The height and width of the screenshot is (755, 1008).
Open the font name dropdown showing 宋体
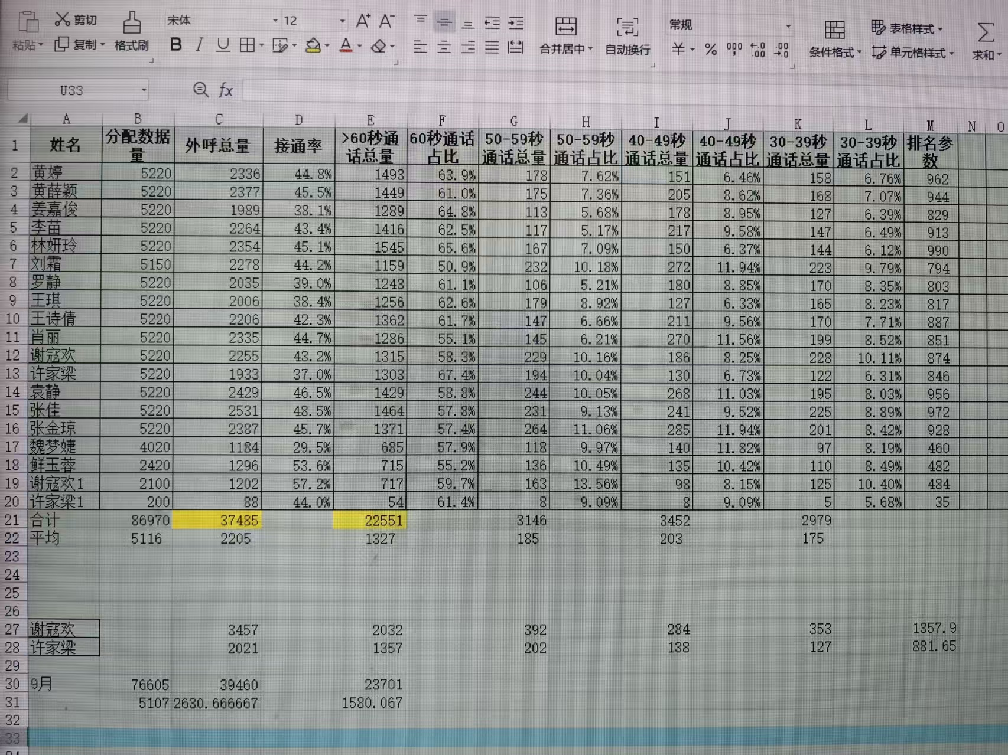click(275, 21)
